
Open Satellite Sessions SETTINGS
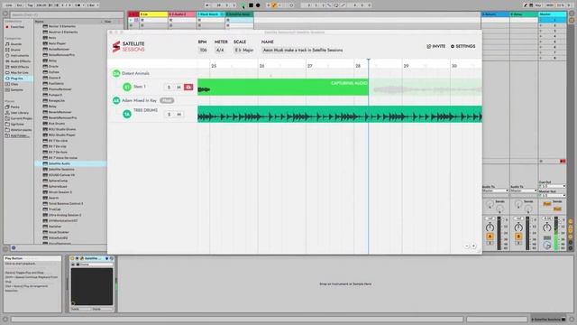coord(463,46)
